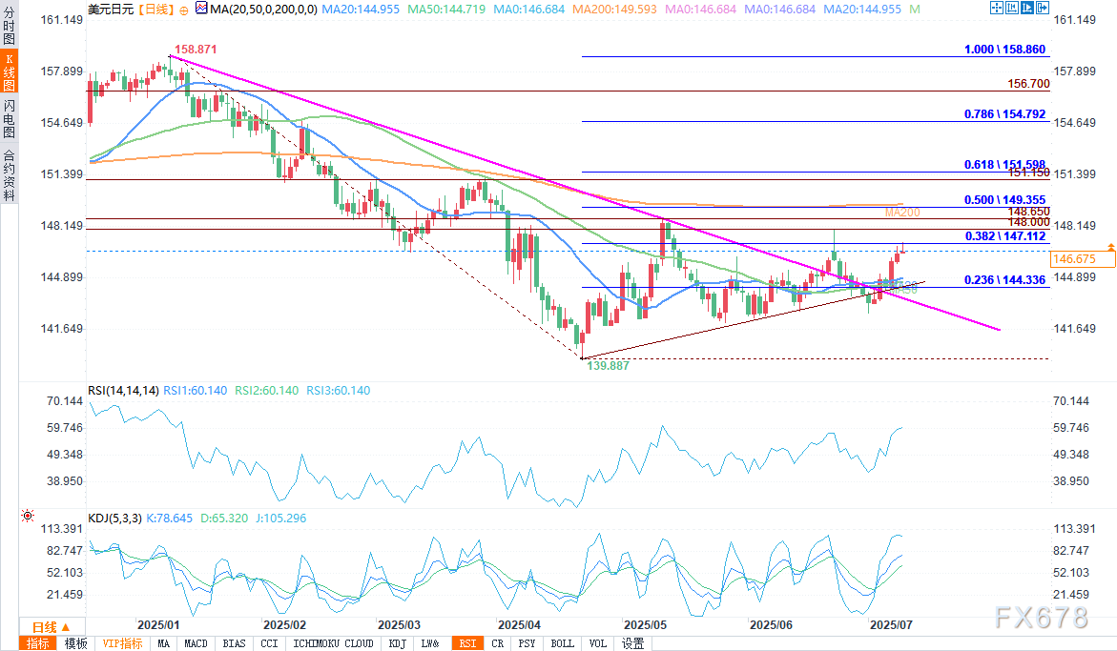Open the VIP指标 indicator list

[x=122, y=643]
